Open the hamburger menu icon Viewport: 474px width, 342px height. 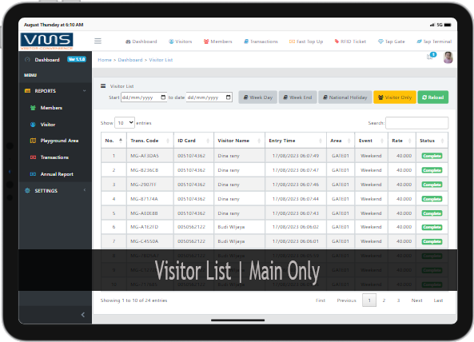point(98,41)
